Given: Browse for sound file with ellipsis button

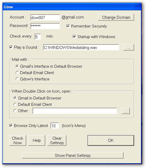Looking at the screenshot, I should [129, 47].
